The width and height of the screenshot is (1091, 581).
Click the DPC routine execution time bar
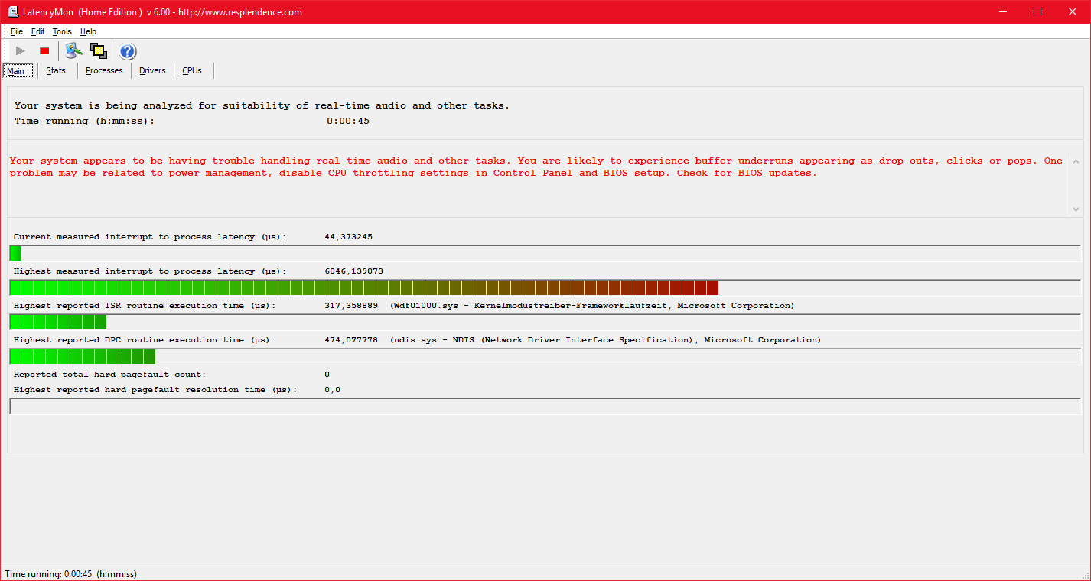(545, 356)
